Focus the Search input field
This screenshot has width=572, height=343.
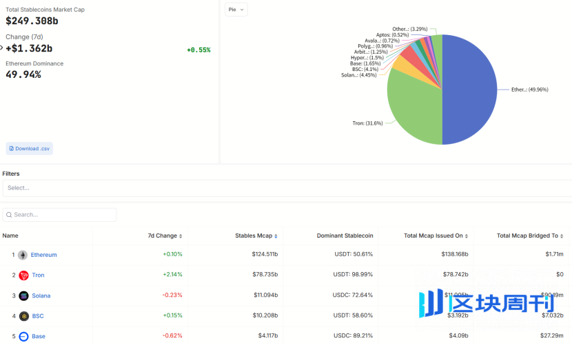point(59,215)
